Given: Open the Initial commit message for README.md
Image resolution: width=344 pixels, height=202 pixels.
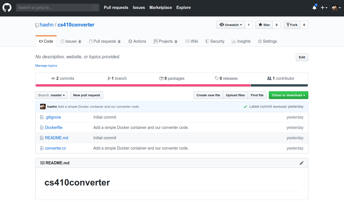Looking at the screenshot, I should tap(105, 138).
